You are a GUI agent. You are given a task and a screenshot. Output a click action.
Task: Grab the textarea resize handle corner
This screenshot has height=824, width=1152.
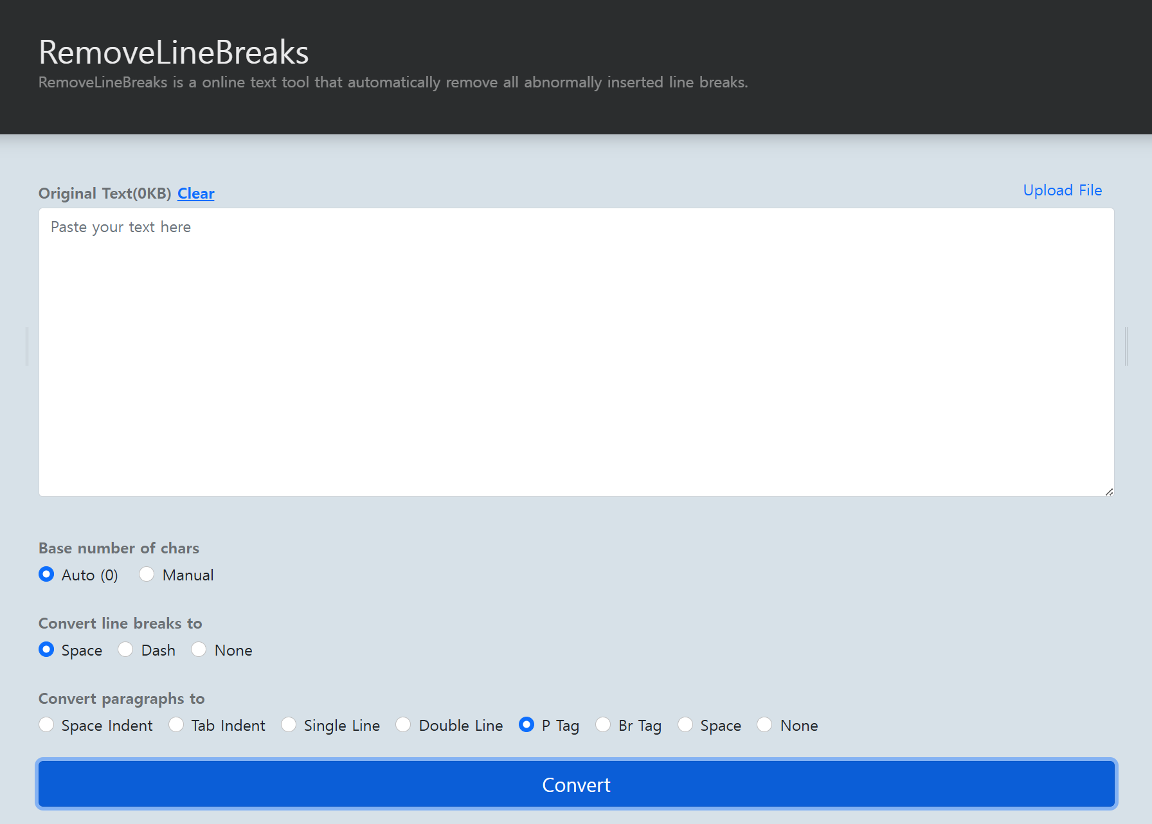point(1109,492)
